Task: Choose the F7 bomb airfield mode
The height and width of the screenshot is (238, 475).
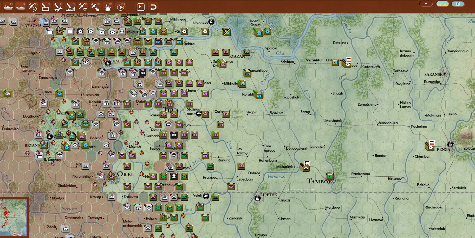Action: click(x=58, y=7)
